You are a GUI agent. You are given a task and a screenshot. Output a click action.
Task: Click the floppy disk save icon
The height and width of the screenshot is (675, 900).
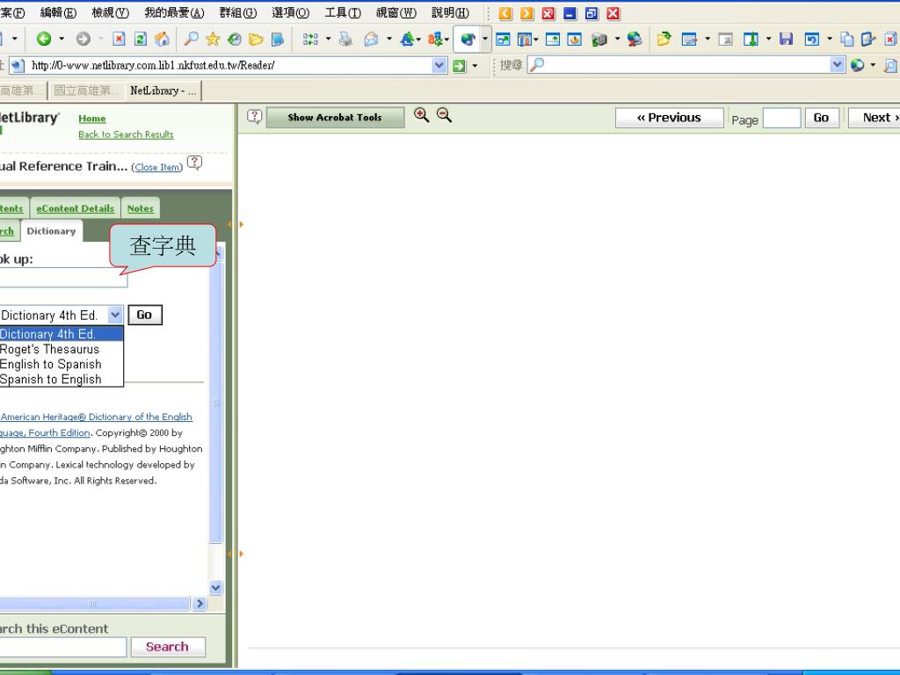pos(786,39)
